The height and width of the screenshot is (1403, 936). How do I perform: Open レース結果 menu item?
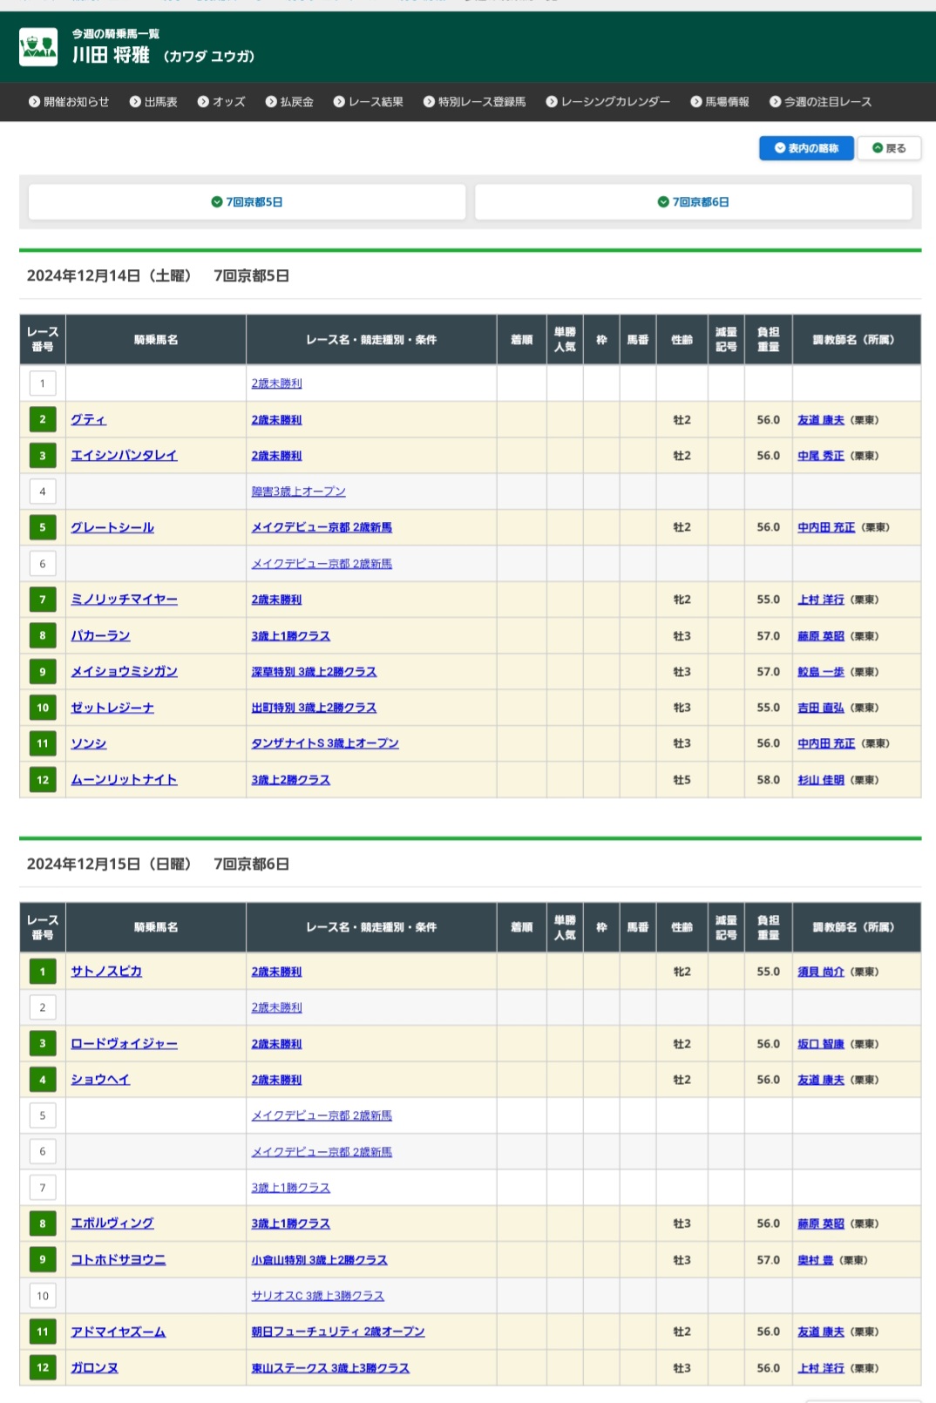click(368, 102)
